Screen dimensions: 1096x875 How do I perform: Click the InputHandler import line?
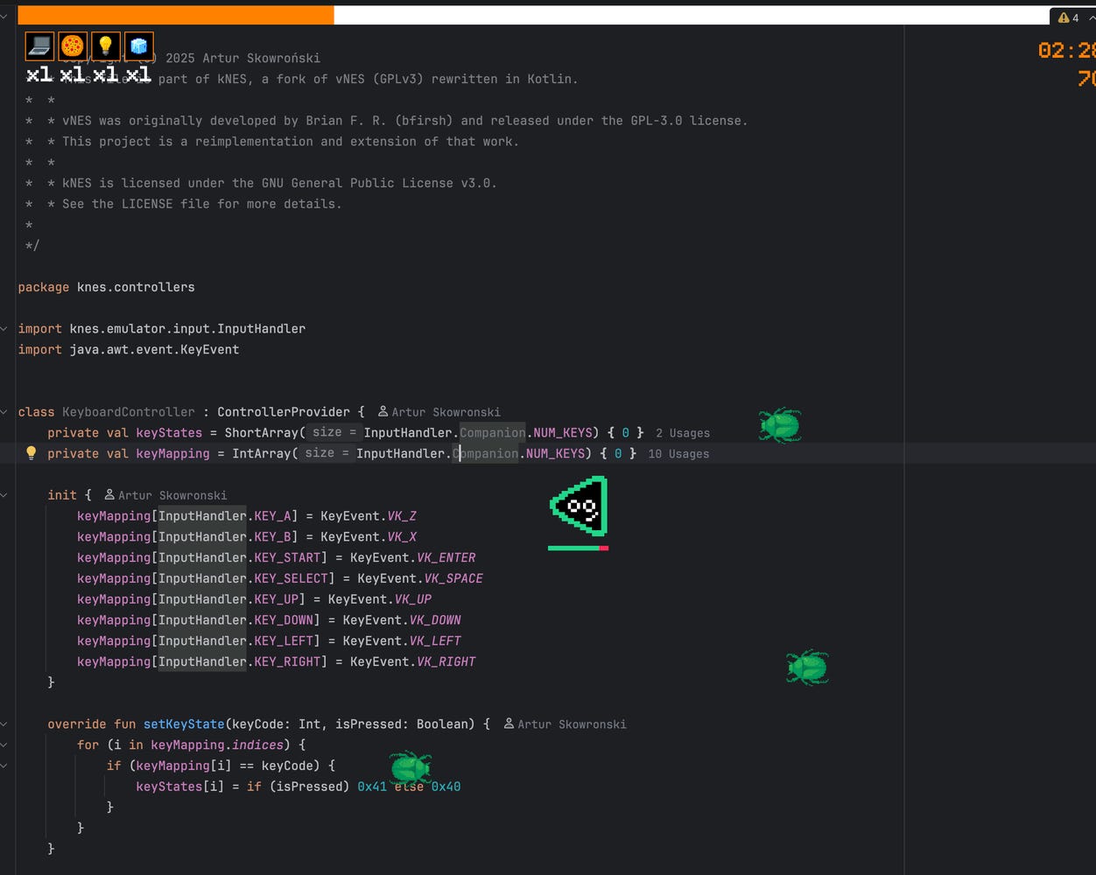click(x=162, y=329)
